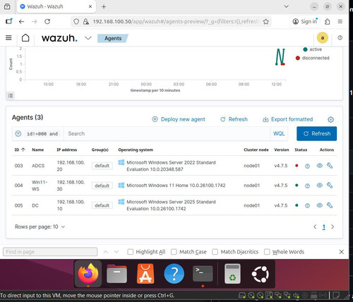The image size is (353, 302).
Task: Click agent name ADCS
Action: (38, 166)
